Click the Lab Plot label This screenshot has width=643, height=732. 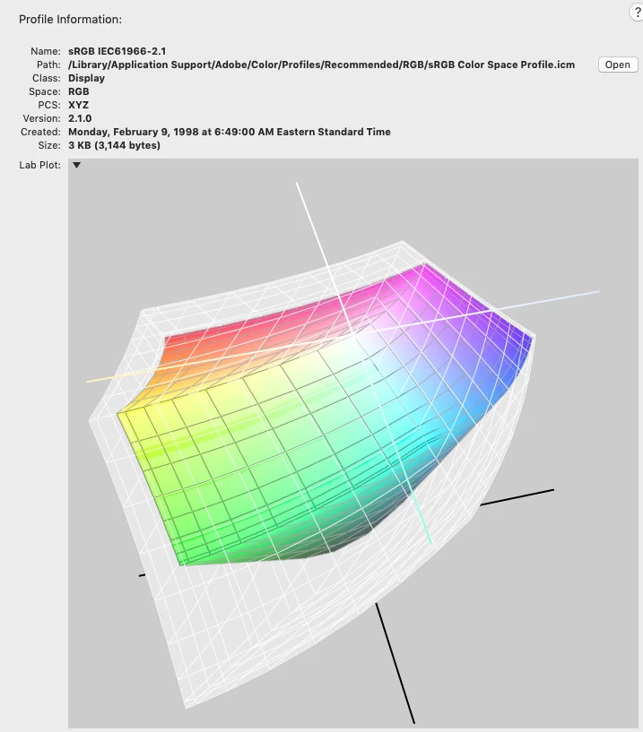39,165
